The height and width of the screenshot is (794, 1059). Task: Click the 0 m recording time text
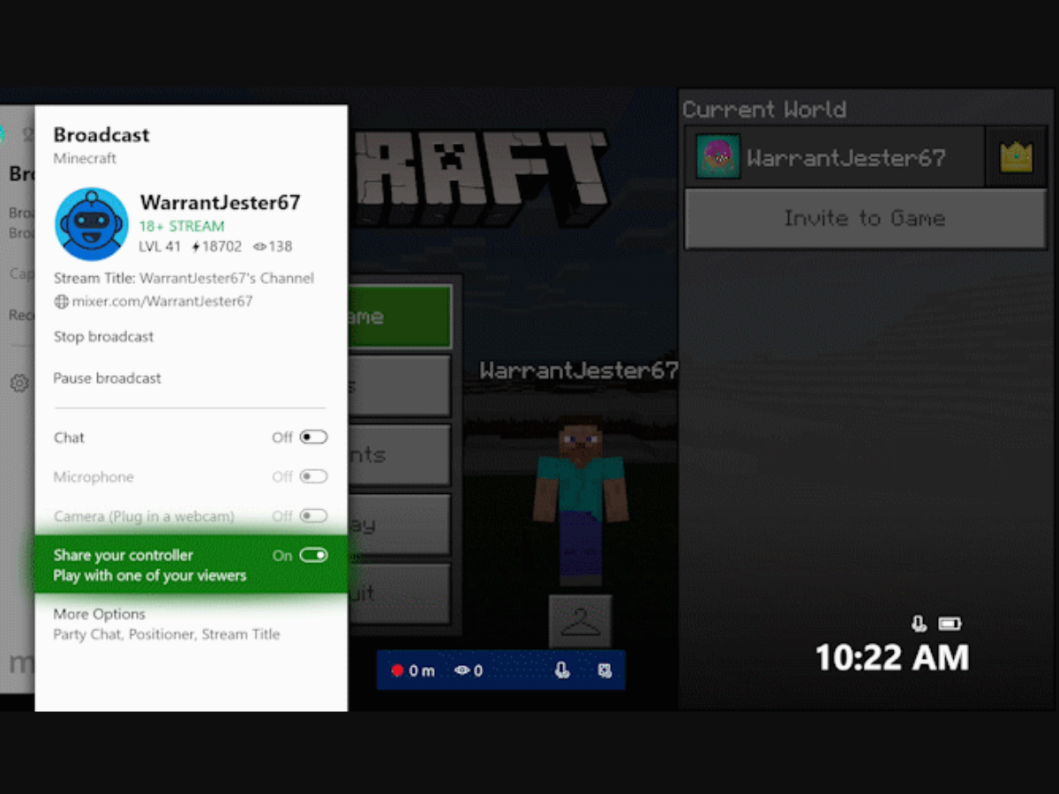422,670
